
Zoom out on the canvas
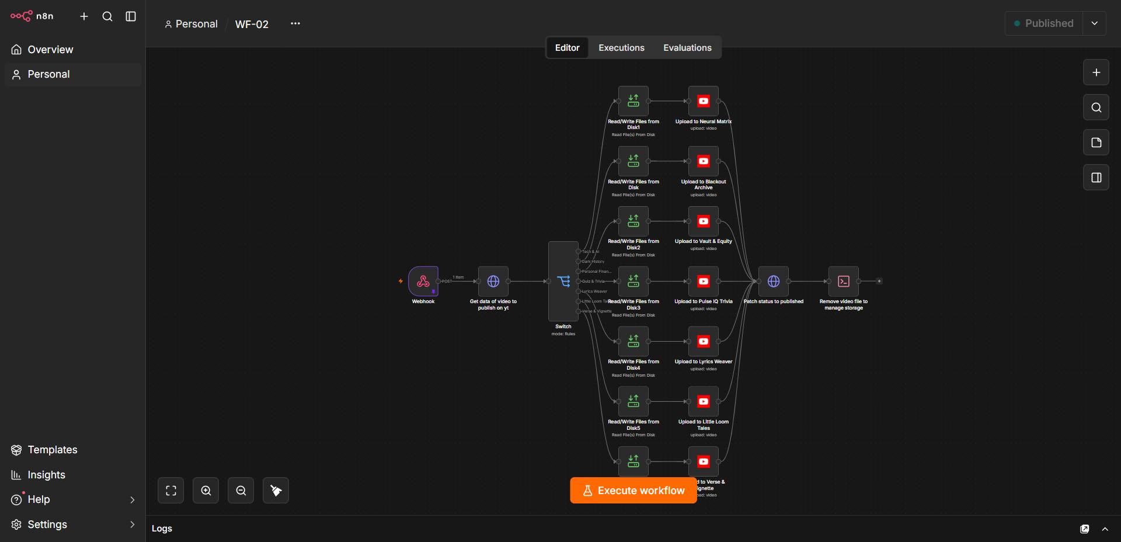pos(241,491)
